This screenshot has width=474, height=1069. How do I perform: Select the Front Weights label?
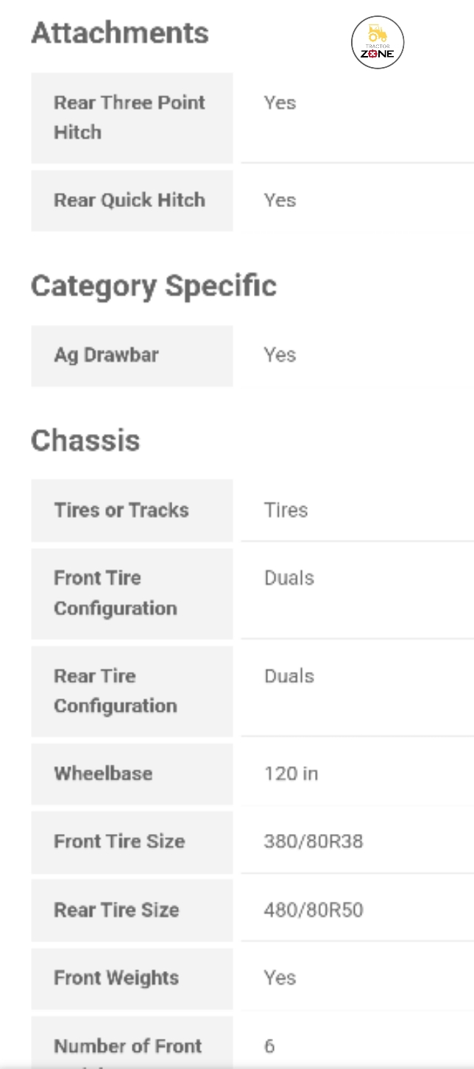click(x=116, y=978)
